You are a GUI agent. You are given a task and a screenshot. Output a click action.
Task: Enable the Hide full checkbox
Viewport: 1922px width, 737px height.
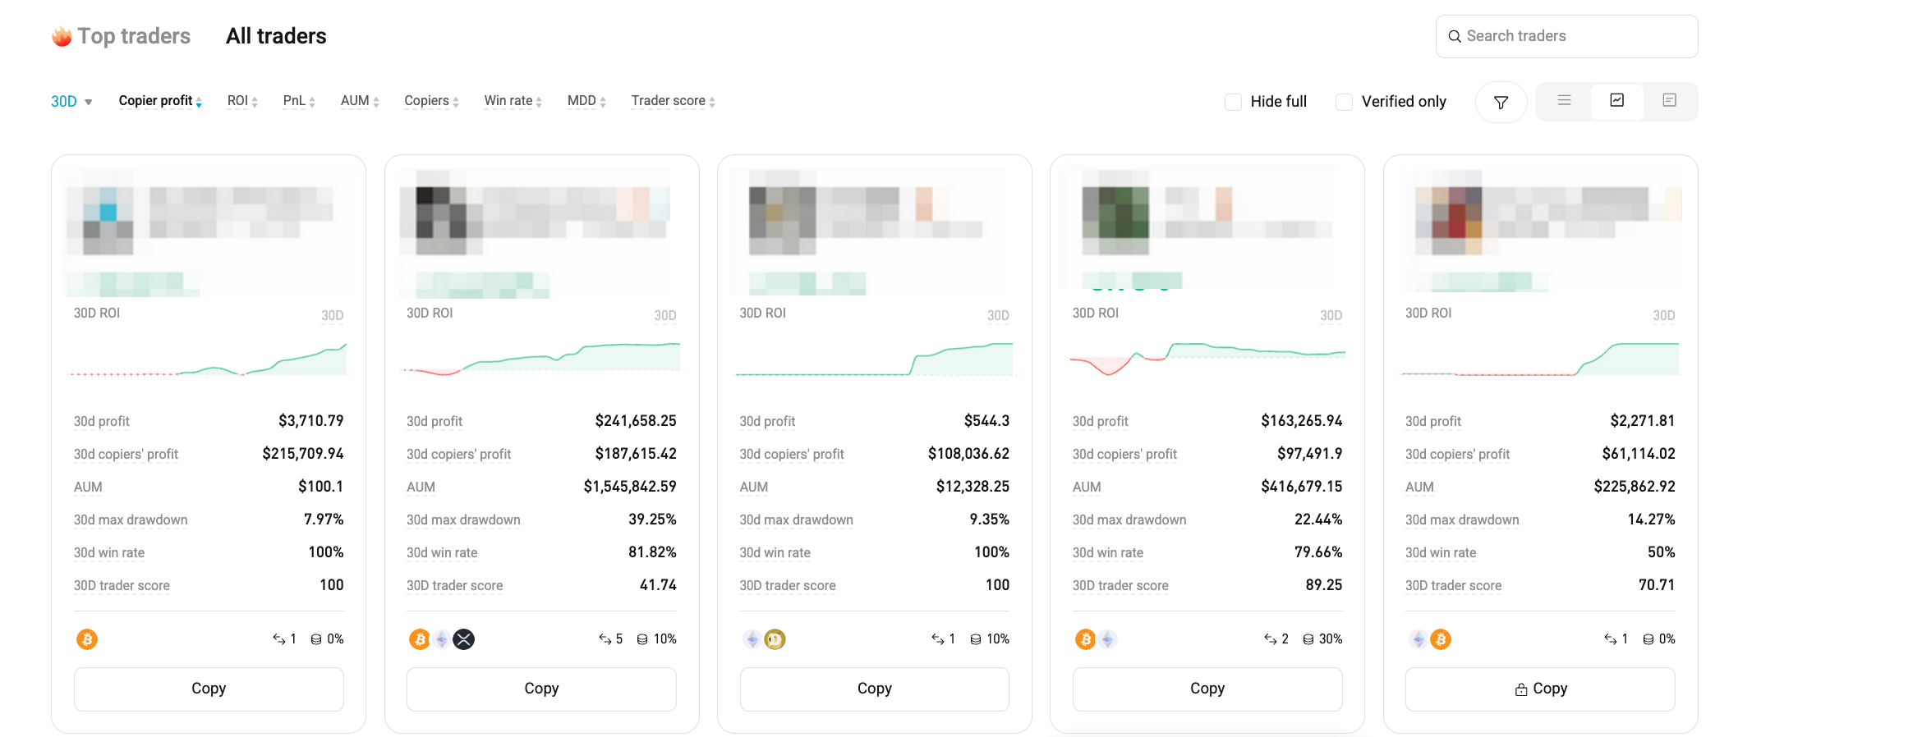pos(1233,101)
